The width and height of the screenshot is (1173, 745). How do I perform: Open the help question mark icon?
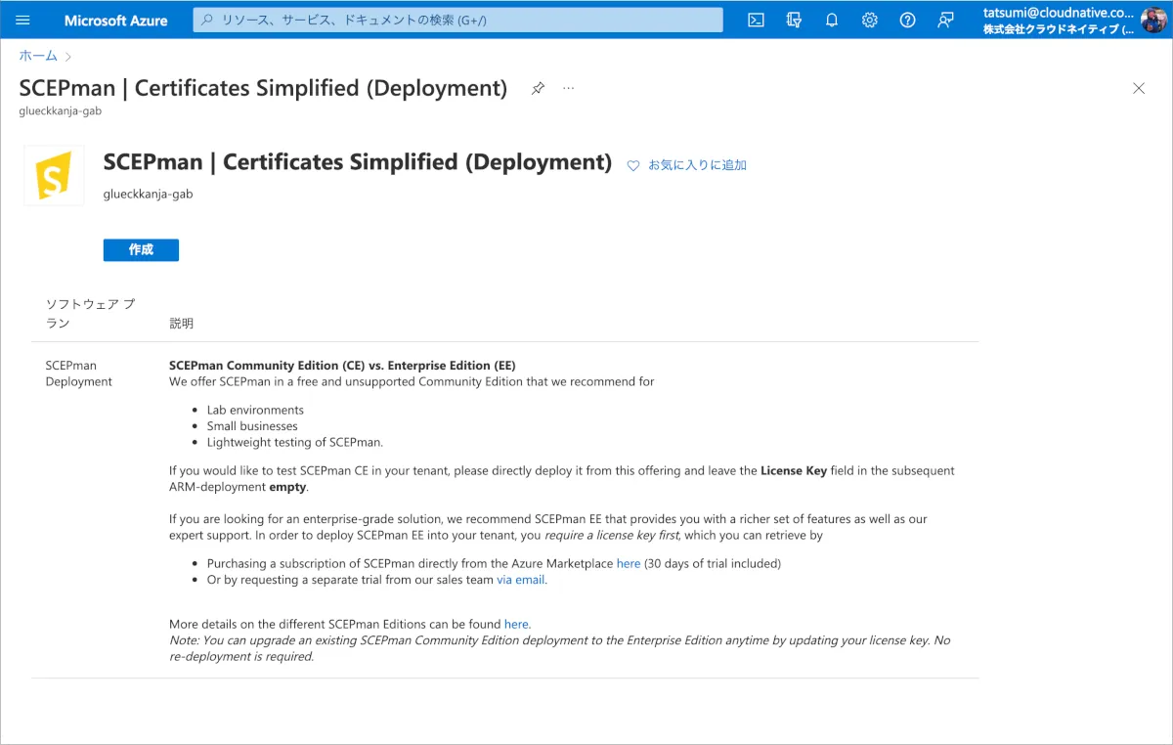click(x=907, y=21)
